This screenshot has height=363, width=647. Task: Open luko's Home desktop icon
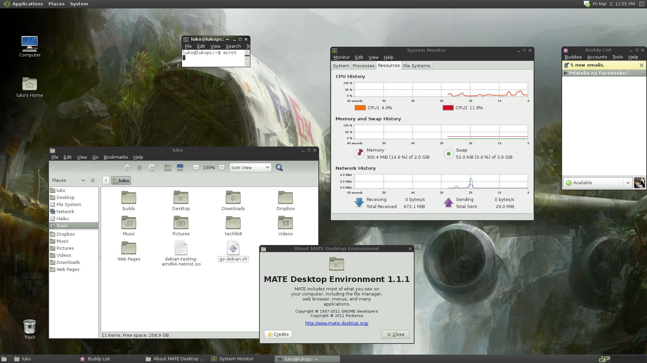pyautogui.click(x=30, y=87)
